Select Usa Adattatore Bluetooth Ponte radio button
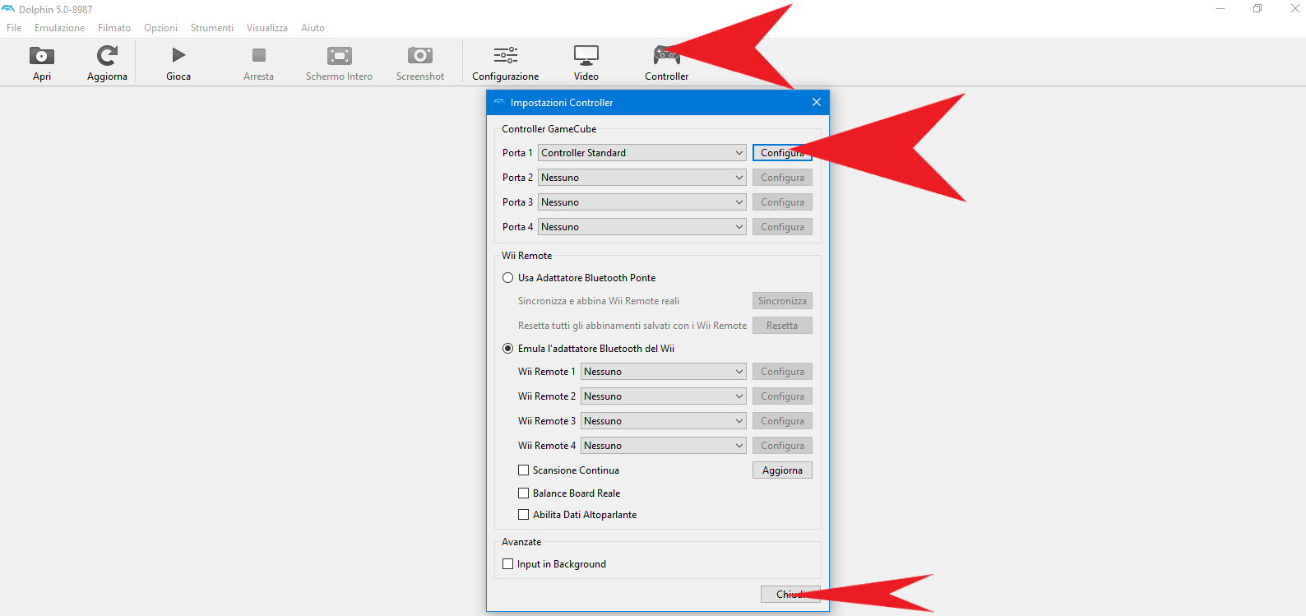Viewport: 1306px width, 616px height. tap(508, 278)
